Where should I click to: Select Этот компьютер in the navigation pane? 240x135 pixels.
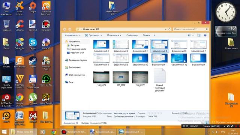click(76, 75)
